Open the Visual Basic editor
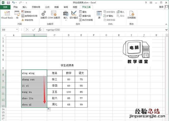This screenshot has width=169, height=121. (x=7, y=15)
